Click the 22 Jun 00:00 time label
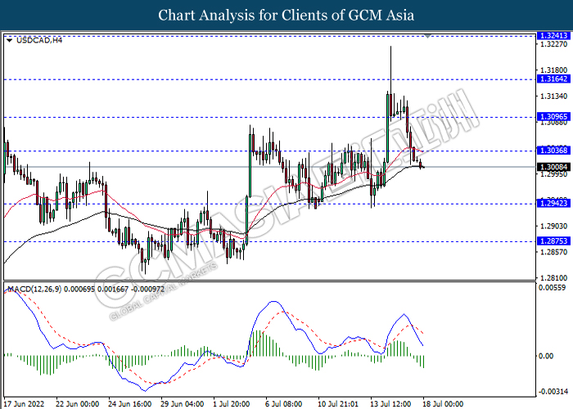Image resolution: width=573 pixels, height=409 pixels. (x=77, y=404)
